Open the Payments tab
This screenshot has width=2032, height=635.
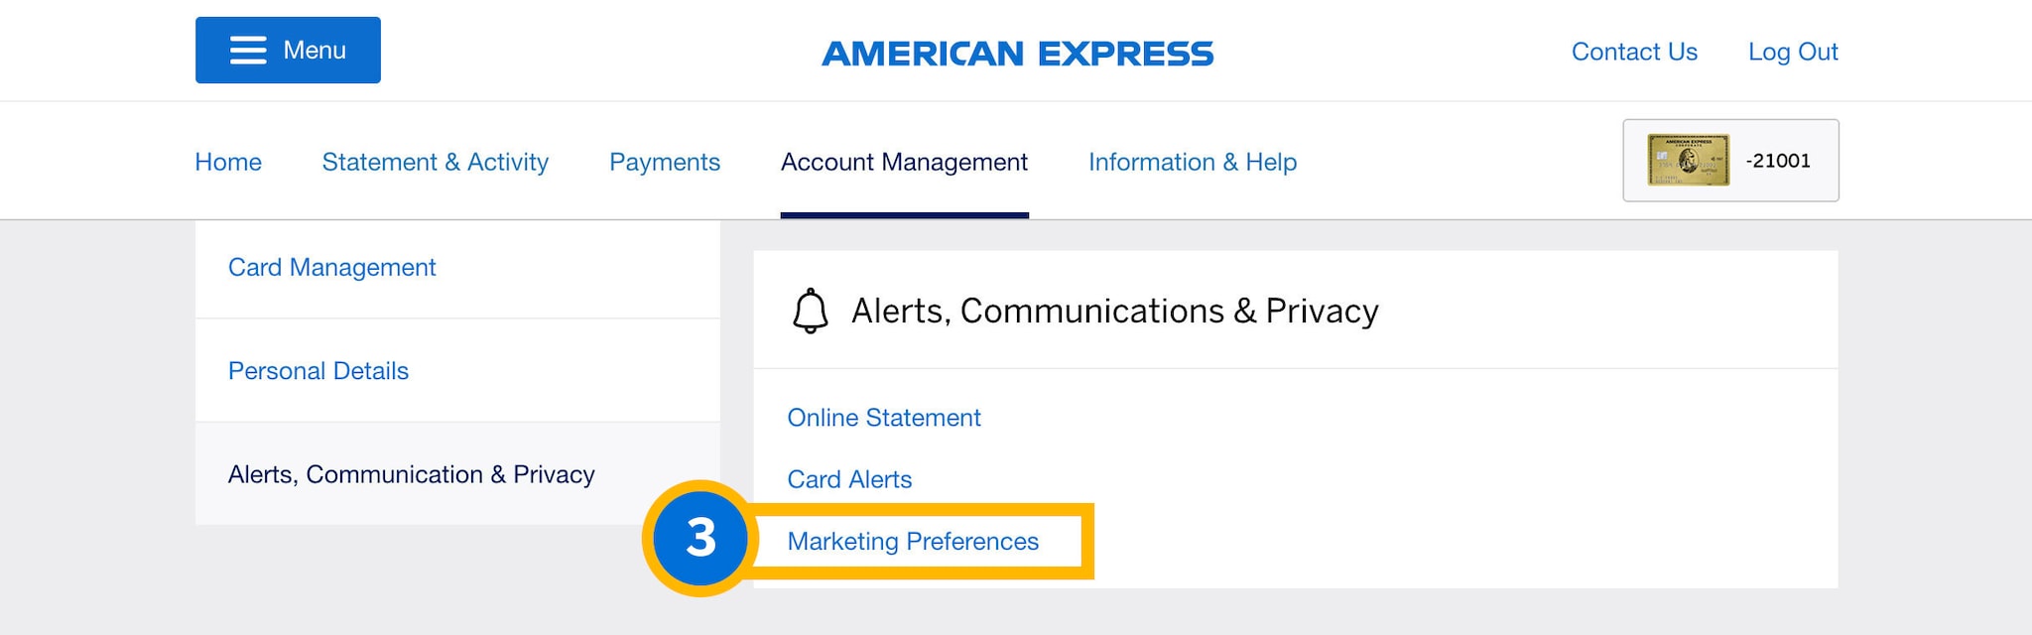point(664,162)
